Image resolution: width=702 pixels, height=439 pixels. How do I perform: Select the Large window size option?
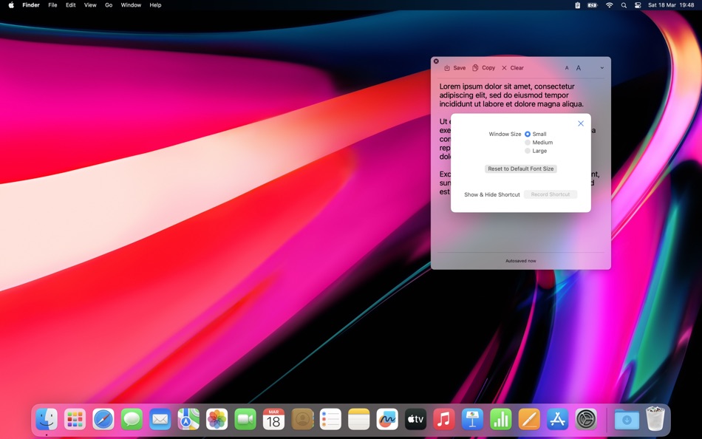click(536, 151)
